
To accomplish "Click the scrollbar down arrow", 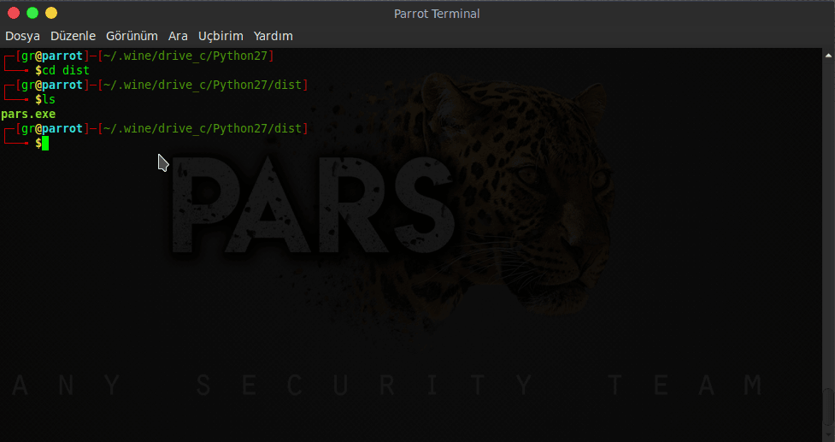I will click(829, 434).
